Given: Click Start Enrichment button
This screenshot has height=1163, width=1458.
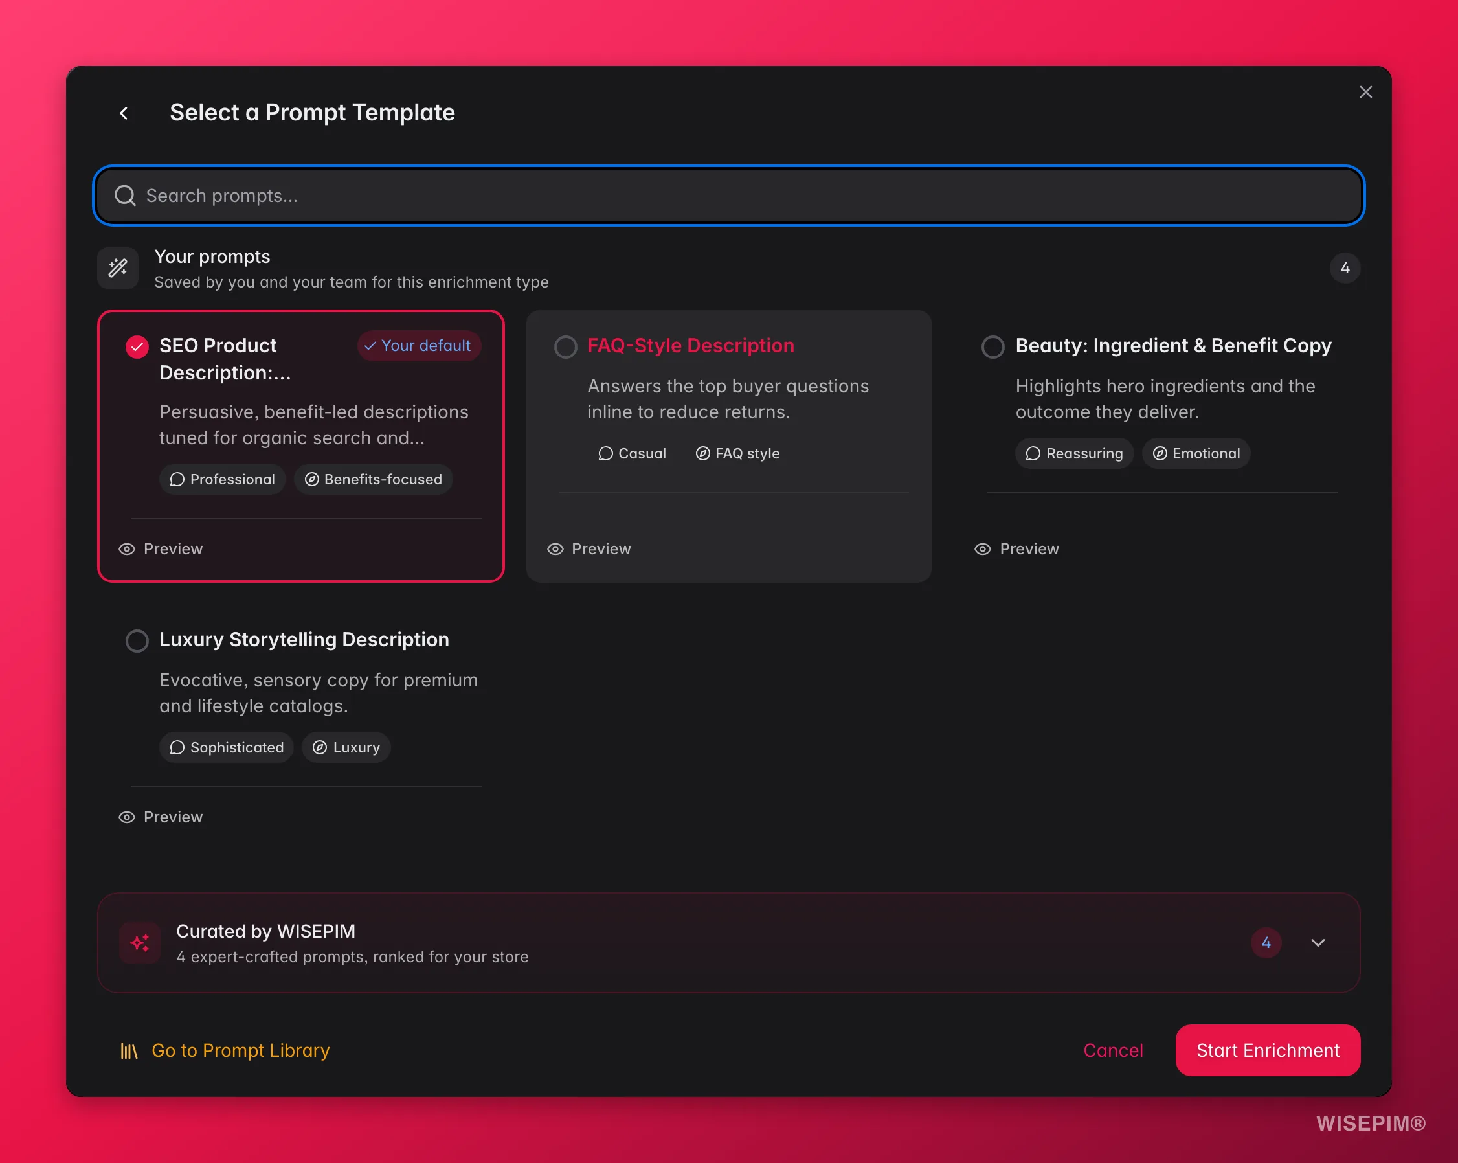Looking at the screenshot, I should tap(1267, 1050).
